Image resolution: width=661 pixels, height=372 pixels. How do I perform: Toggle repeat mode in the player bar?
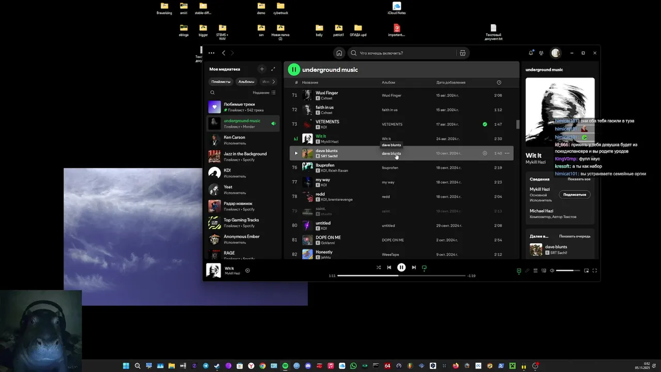coord(424,268)
